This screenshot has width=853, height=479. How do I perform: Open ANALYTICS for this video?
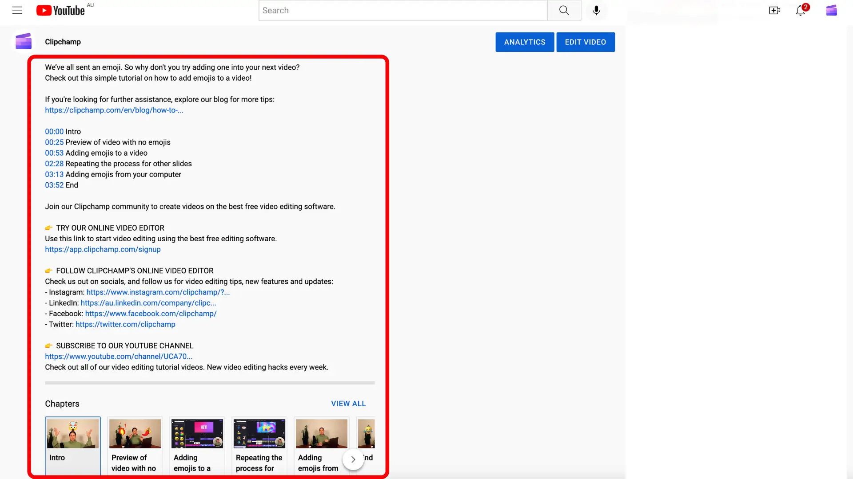click(525, 42)
